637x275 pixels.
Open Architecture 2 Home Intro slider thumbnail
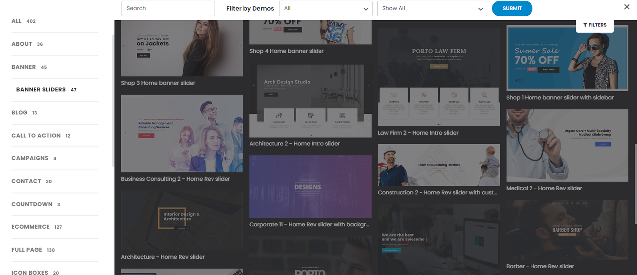311,100
